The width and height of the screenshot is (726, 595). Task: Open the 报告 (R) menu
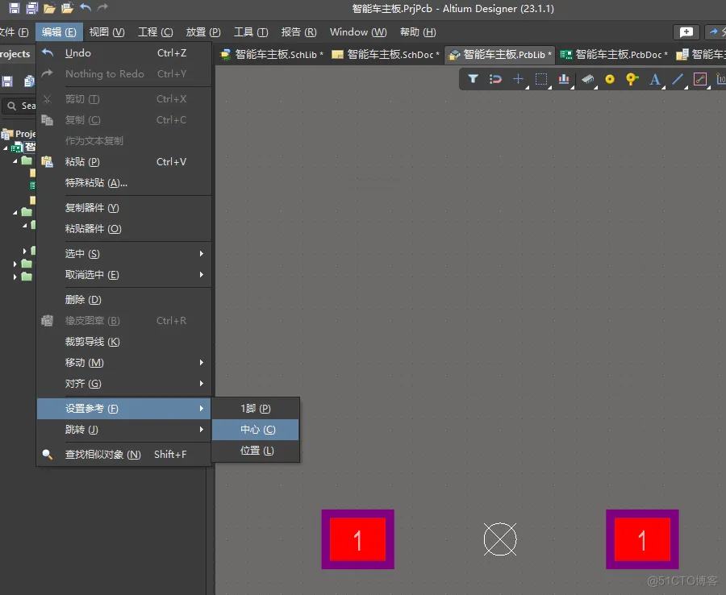[x=298, y=32]
